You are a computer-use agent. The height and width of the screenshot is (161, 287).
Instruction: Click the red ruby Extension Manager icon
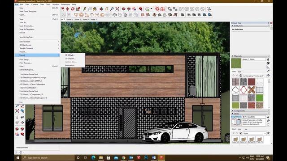point(140,9)
